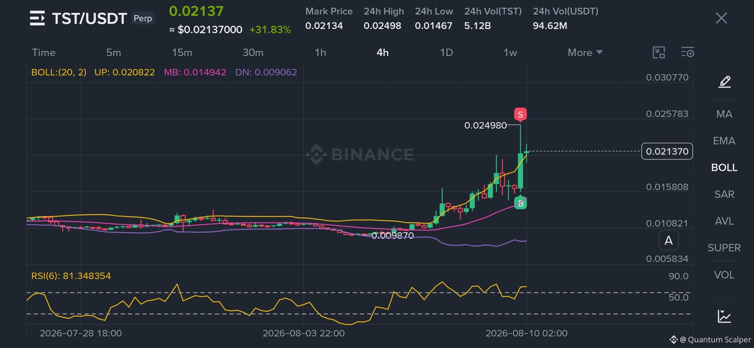Image resolution: width=754 pixels, height=348 pixels.
Task: Select the 5m timeframe
Action: [x=114, y=53]
